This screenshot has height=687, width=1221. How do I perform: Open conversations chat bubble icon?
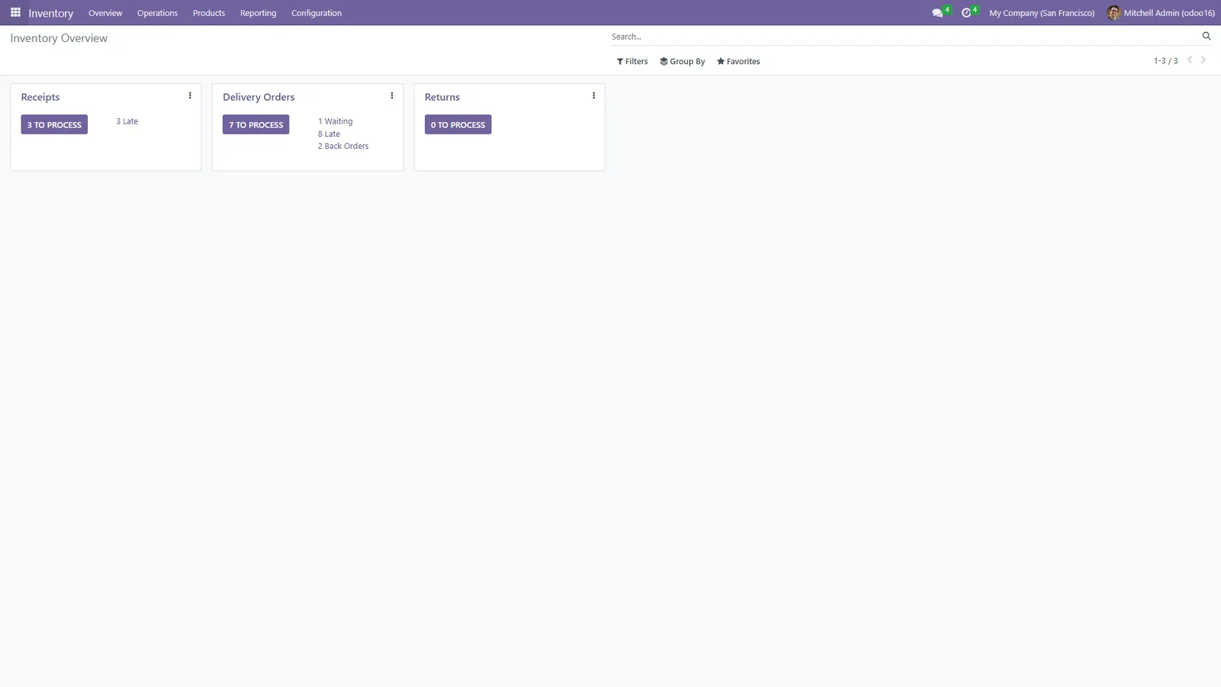[x=938, y=13]
